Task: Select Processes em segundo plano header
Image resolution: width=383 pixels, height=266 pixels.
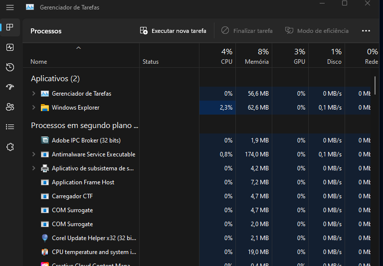Action: [x=84, y=126]
